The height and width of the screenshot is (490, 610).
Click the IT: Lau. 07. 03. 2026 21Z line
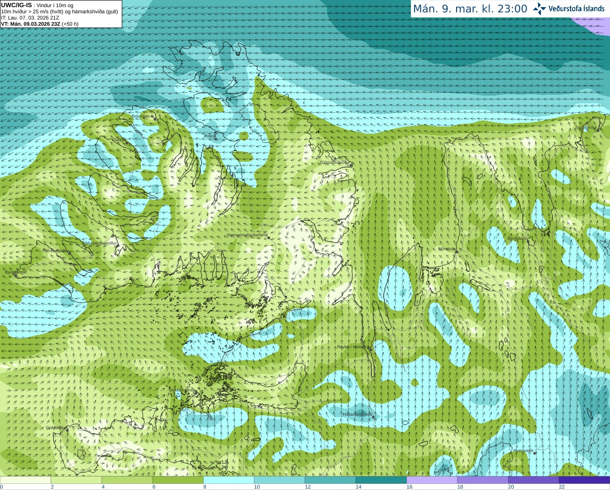30,18
